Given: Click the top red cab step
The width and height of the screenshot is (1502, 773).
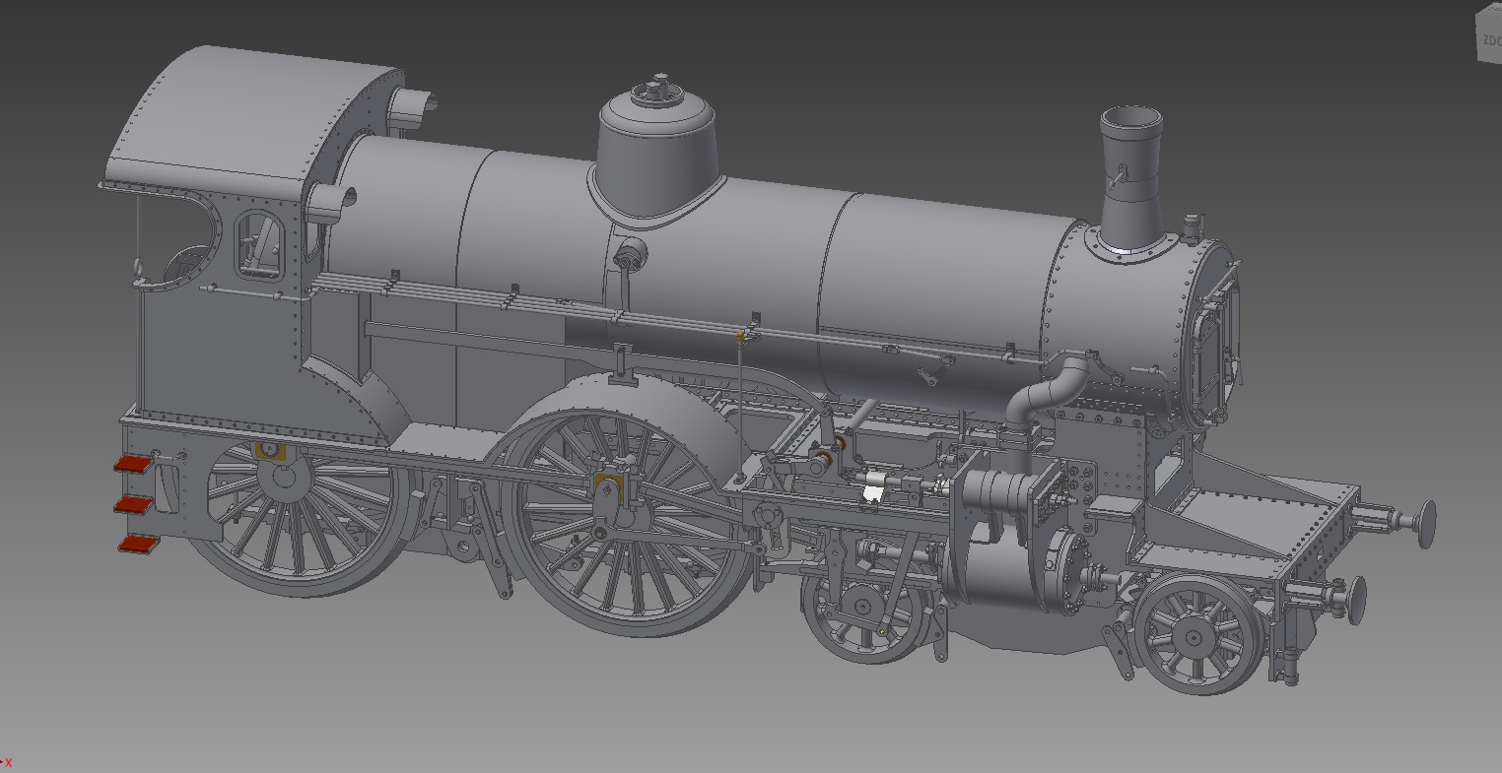Looking at the screenshot, I should [133, 465].
